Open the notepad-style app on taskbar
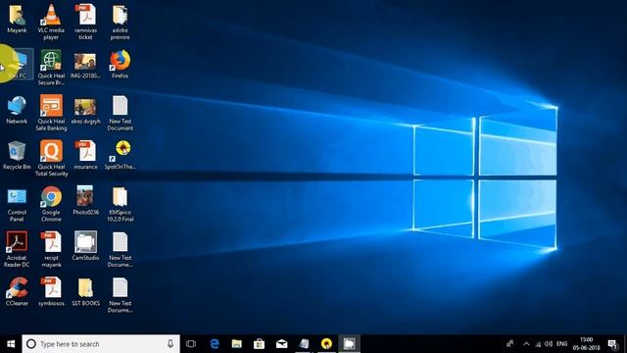Screen dimensions: 627x353 tap(304, 344)
